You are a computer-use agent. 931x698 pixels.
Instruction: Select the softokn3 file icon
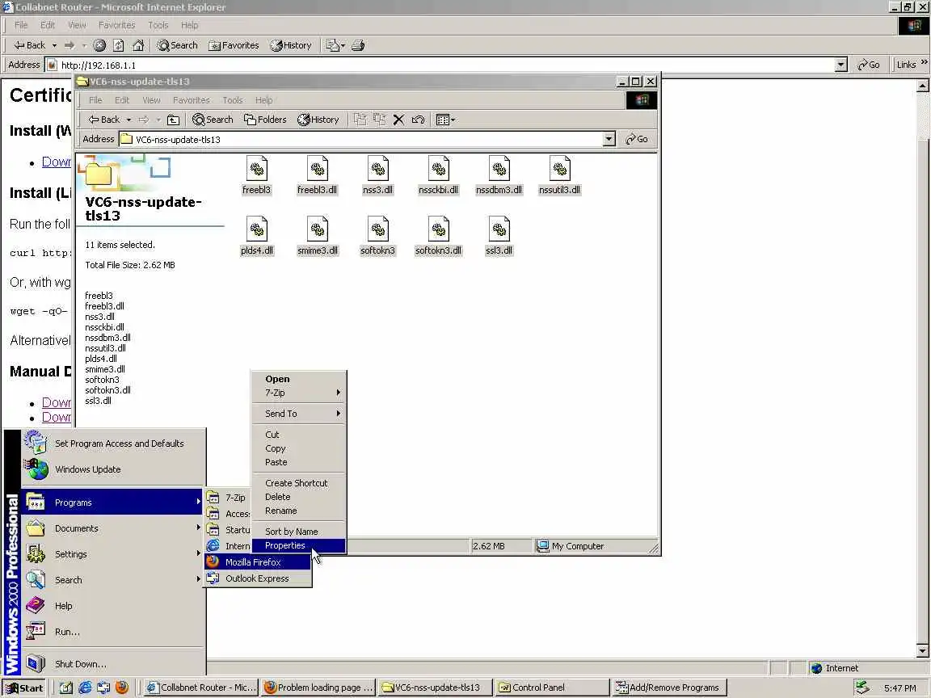(x=377, y=229)
